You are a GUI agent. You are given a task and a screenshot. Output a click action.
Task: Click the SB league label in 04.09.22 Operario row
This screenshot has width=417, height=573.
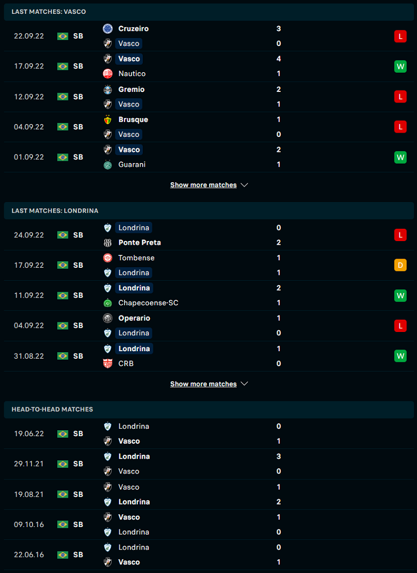click(78, 326)
